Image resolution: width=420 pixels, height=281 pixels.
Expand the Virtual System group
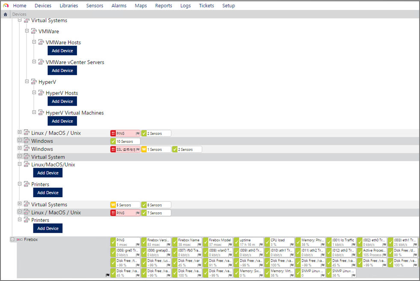pyautogui.click(x=20, y=157)
